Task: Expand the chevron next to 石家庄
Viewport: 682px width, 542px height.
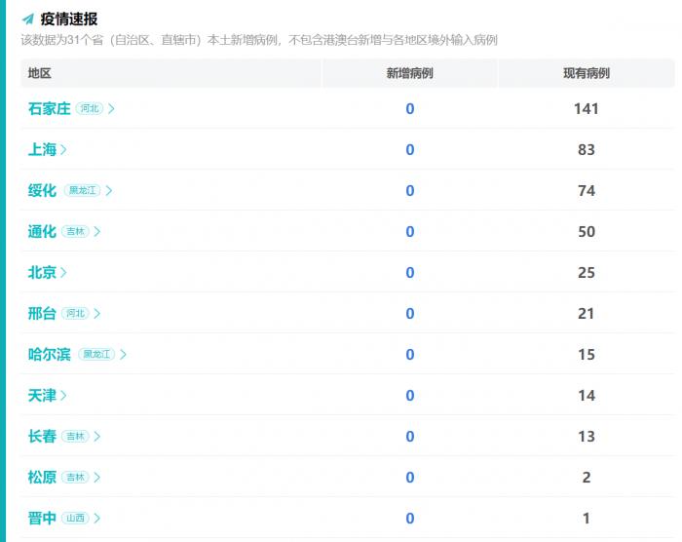Action: pos(111,108)
